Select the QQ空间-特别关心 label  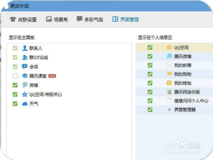[46, 94]
